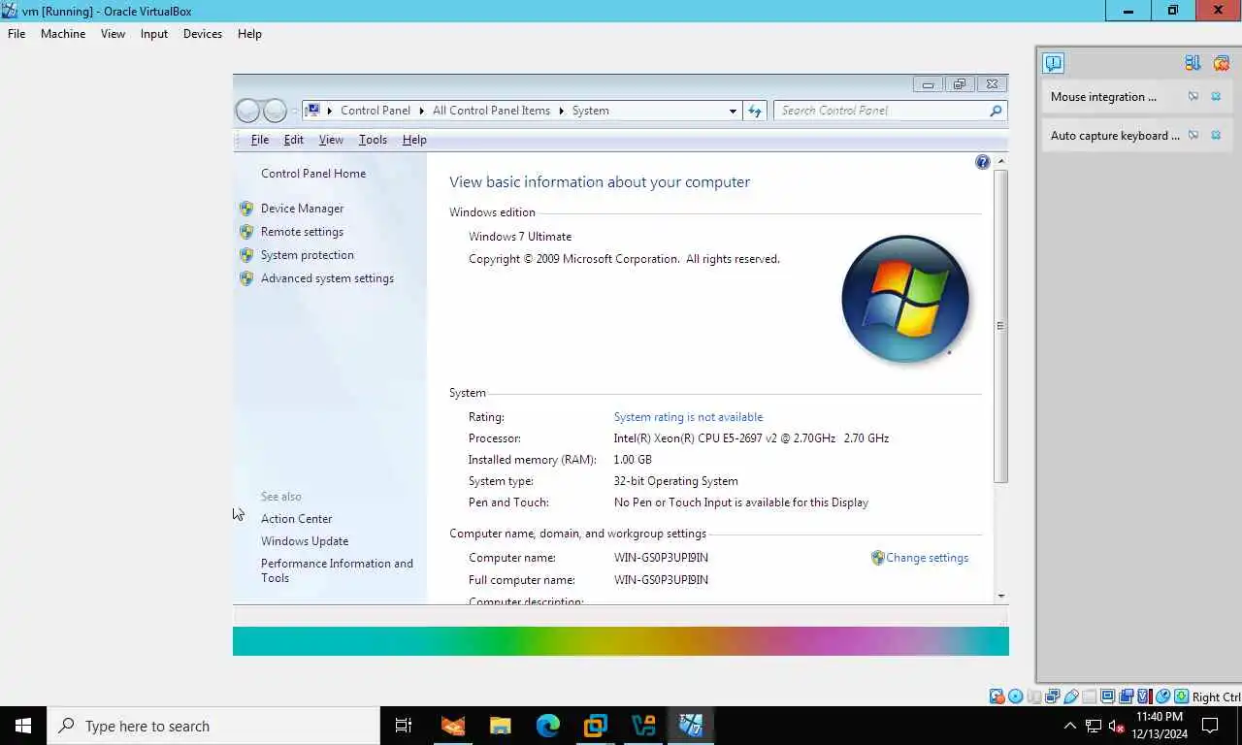The width and height of the screenshot is (1242, 745).
Task: Click the keep finished progresses icon
Action: click(1193, 63)
